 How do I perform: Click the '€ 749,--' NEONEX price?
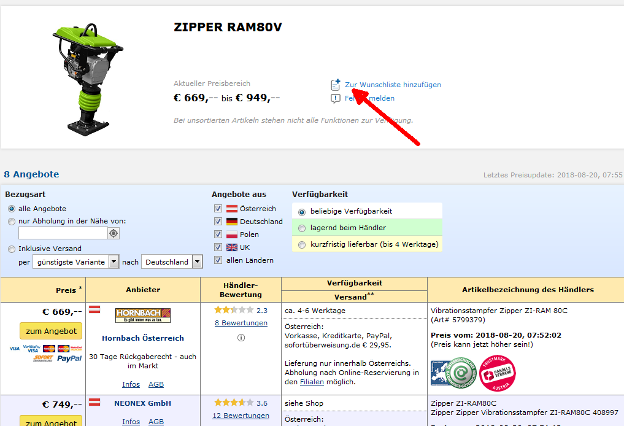62,405
